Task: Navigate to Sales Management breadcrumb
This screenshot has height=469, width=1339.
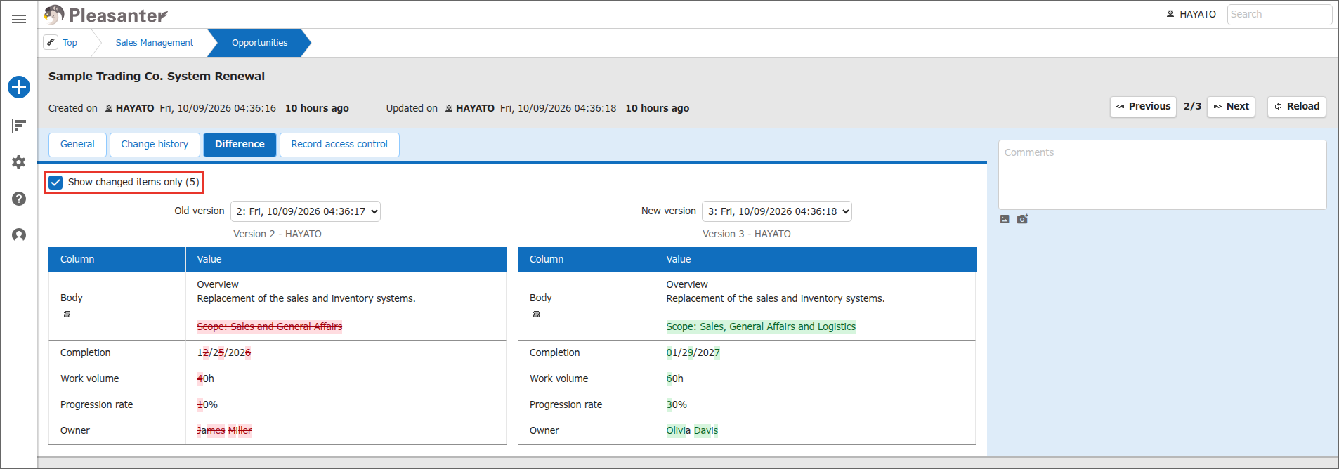Action: coord(155,43)
